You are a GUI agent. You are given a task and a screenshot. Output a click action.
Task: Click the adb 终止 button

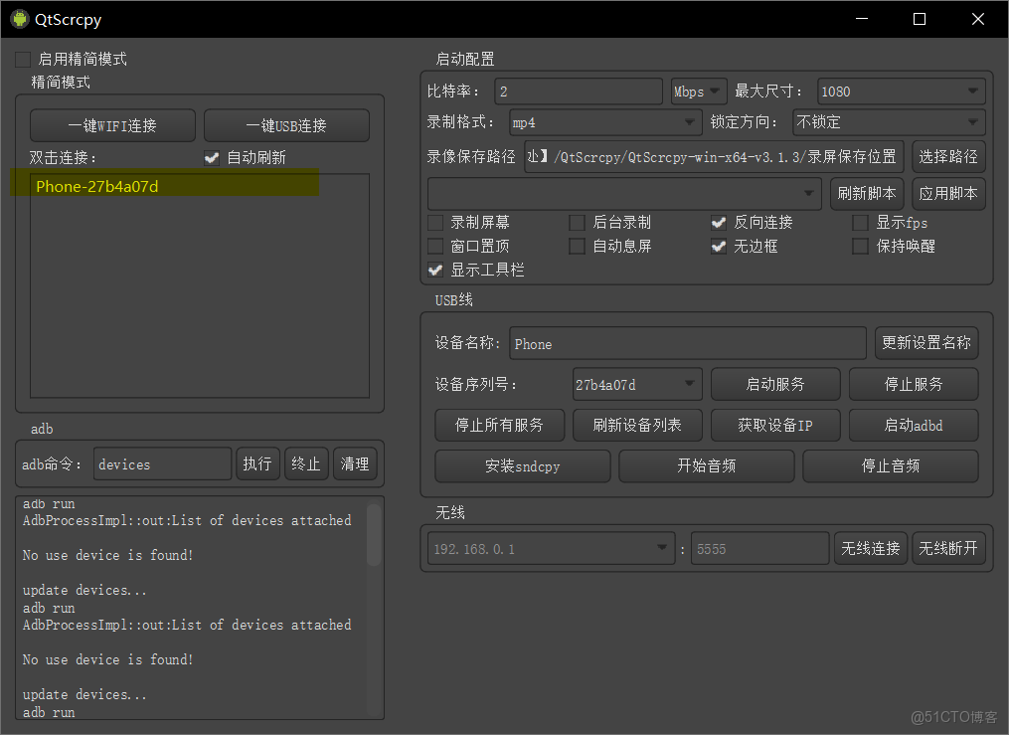click(x=306, y=464)
